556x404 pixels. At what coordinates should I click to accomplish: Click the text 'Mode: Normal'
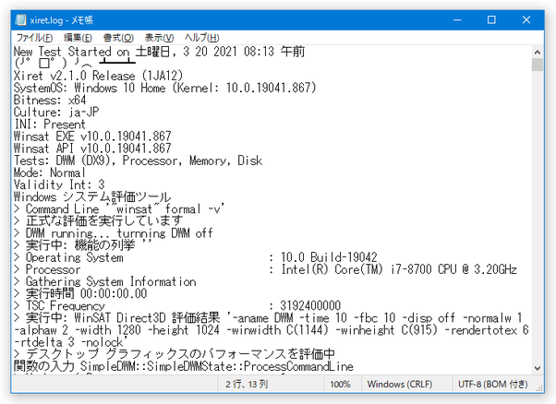point(50,172)
